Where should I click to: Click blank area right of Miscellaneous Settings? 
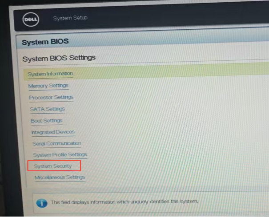tap(178, 178)
